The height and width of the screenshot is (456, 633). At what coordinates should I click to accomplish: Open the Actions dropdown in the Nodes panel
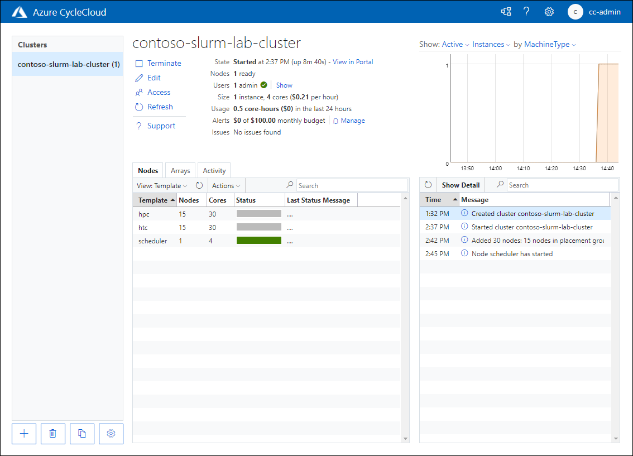pos(226,185)
